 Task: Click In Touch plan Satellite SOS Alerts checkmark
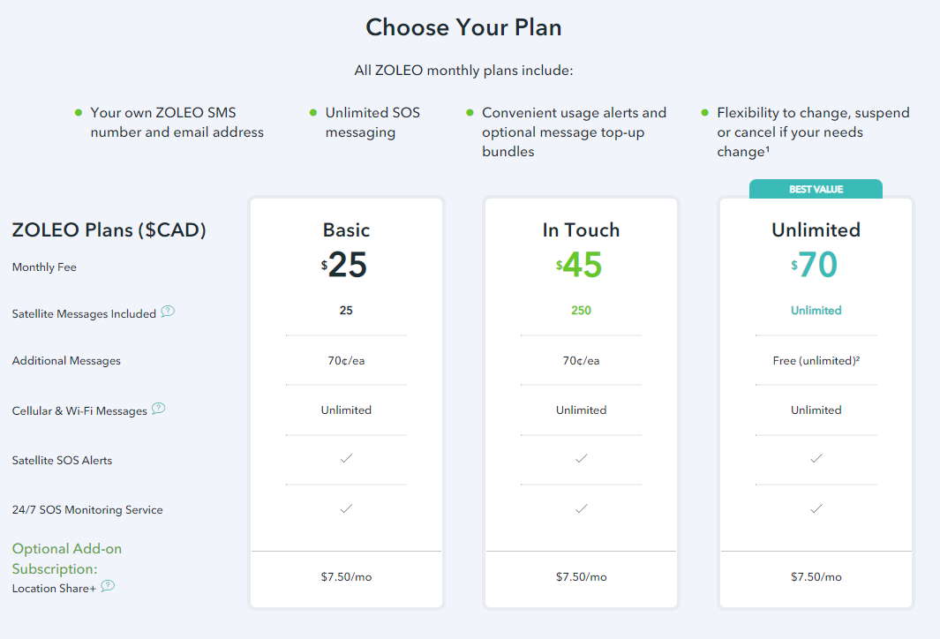[581, 459]
